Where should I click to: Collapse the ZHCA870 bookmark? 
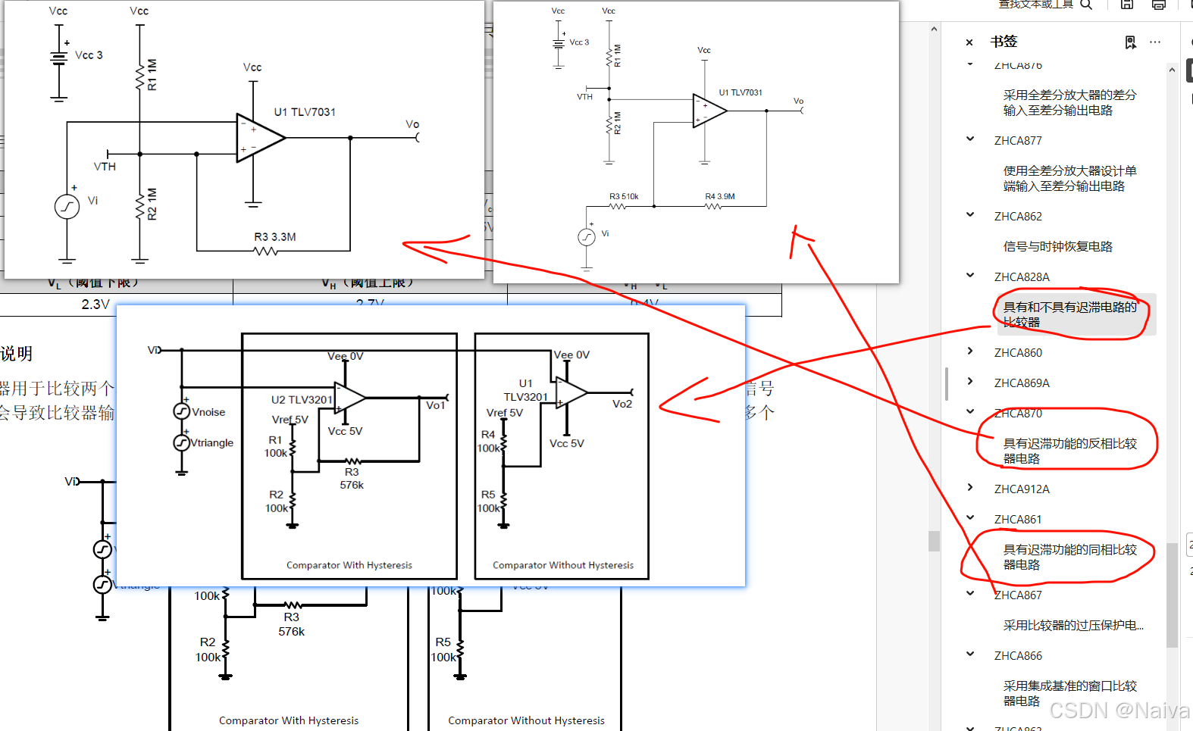click(x=970, y=412)
